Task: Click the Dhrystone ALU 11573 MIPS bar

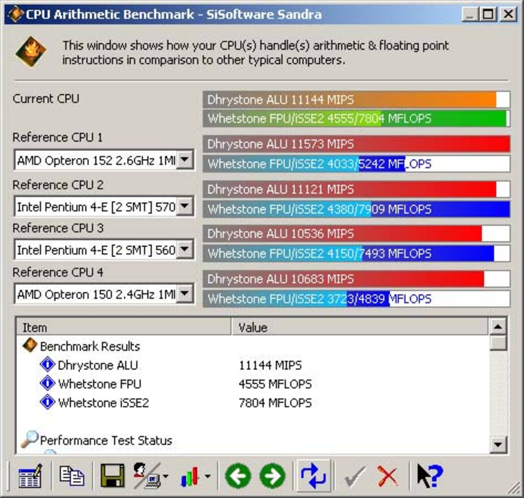Action: (x=356, y=144)
